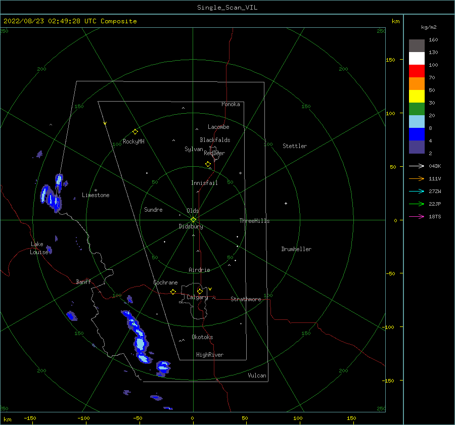Click the yellow radar-center diamond at Olds

coord(193,220)
